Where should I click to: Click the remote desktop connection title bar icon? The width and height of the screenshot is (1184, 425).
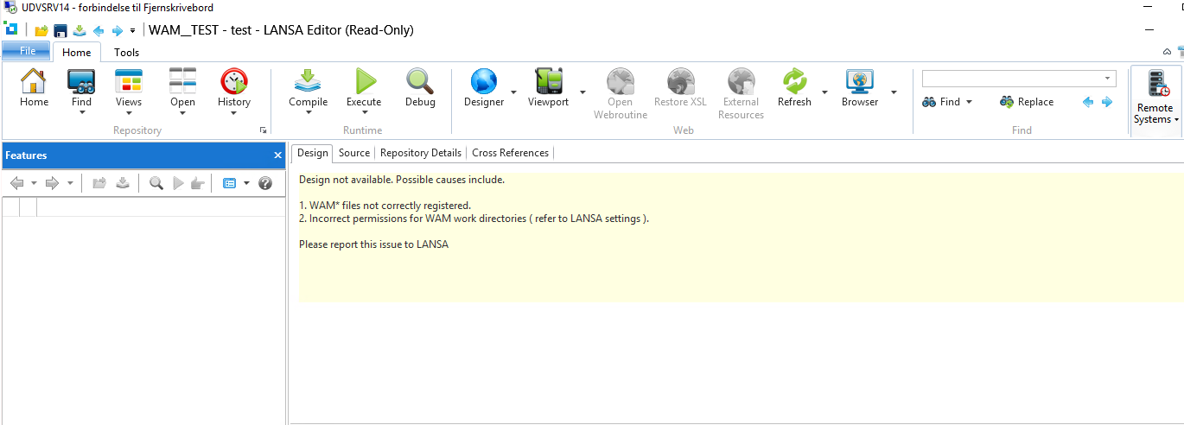10,8
